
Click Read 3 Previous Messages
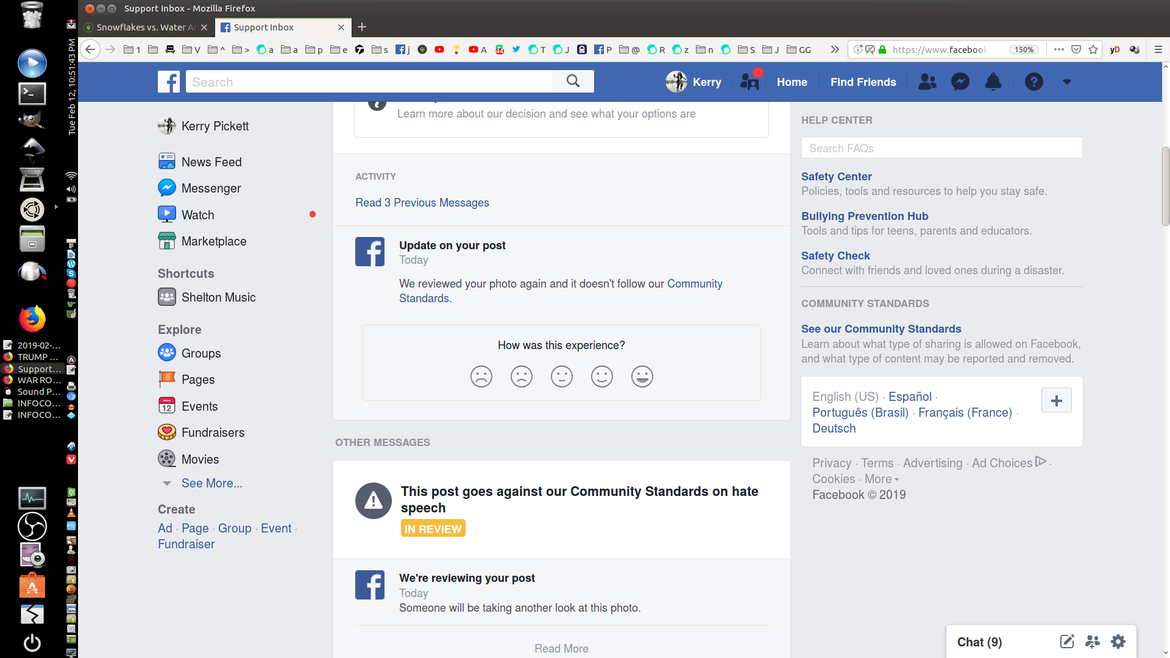click(x=422, y=203)
